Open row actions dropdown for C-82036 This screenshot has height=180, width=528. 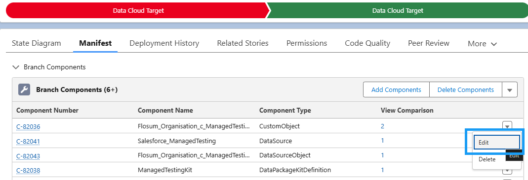(507, 126)
